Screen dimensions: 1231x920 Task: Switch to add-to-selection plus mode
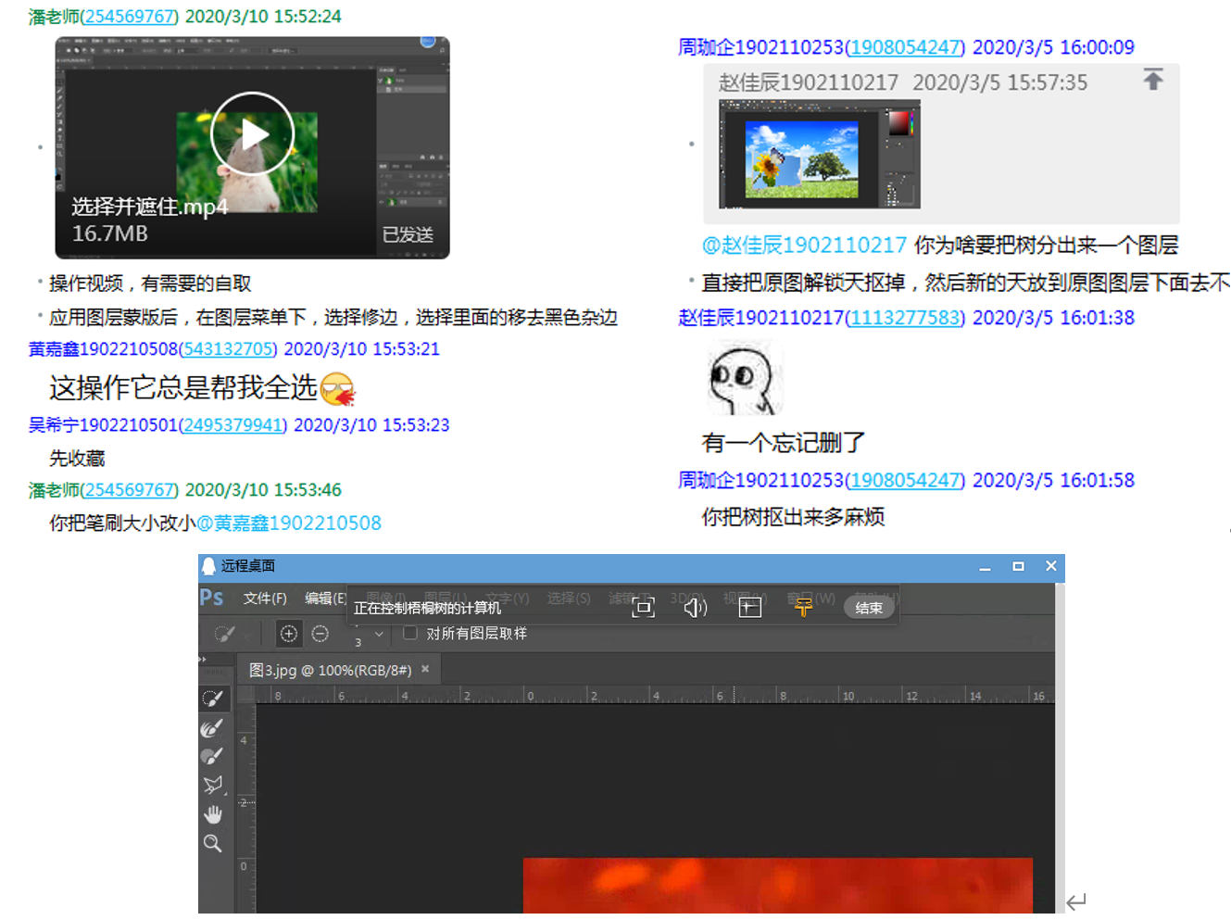[x=289, y=634]
